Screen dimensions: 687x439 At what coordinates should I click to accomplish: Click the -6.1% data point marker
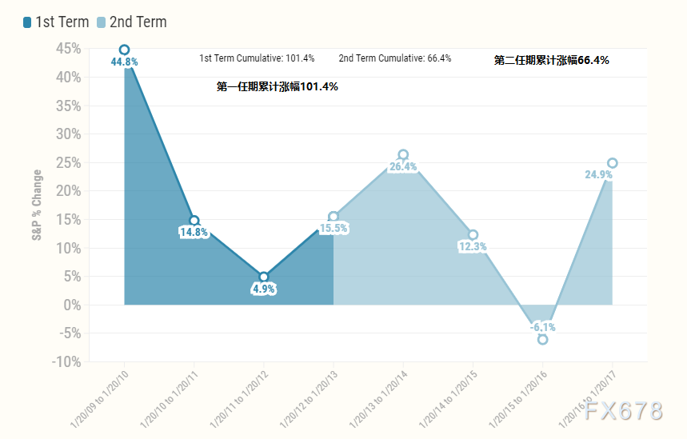(x=543, y=339)
